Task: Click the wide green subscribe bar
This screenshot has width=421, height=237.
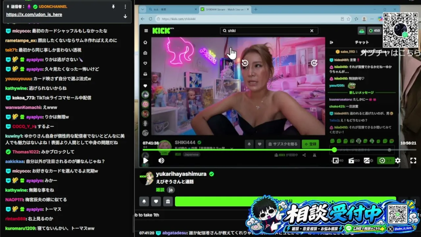Action: tap(285, 201)
